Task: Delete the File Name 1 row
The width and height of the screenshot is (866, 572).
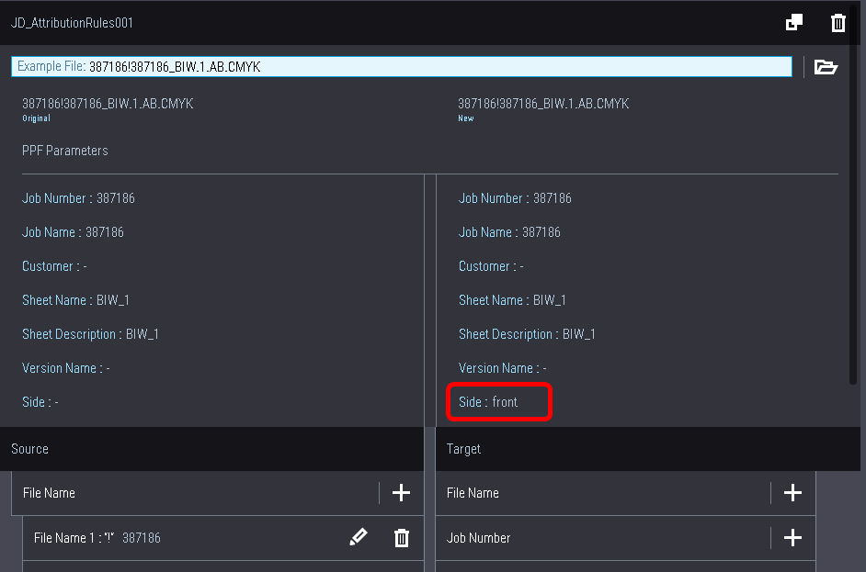Action: coord(402,538)
